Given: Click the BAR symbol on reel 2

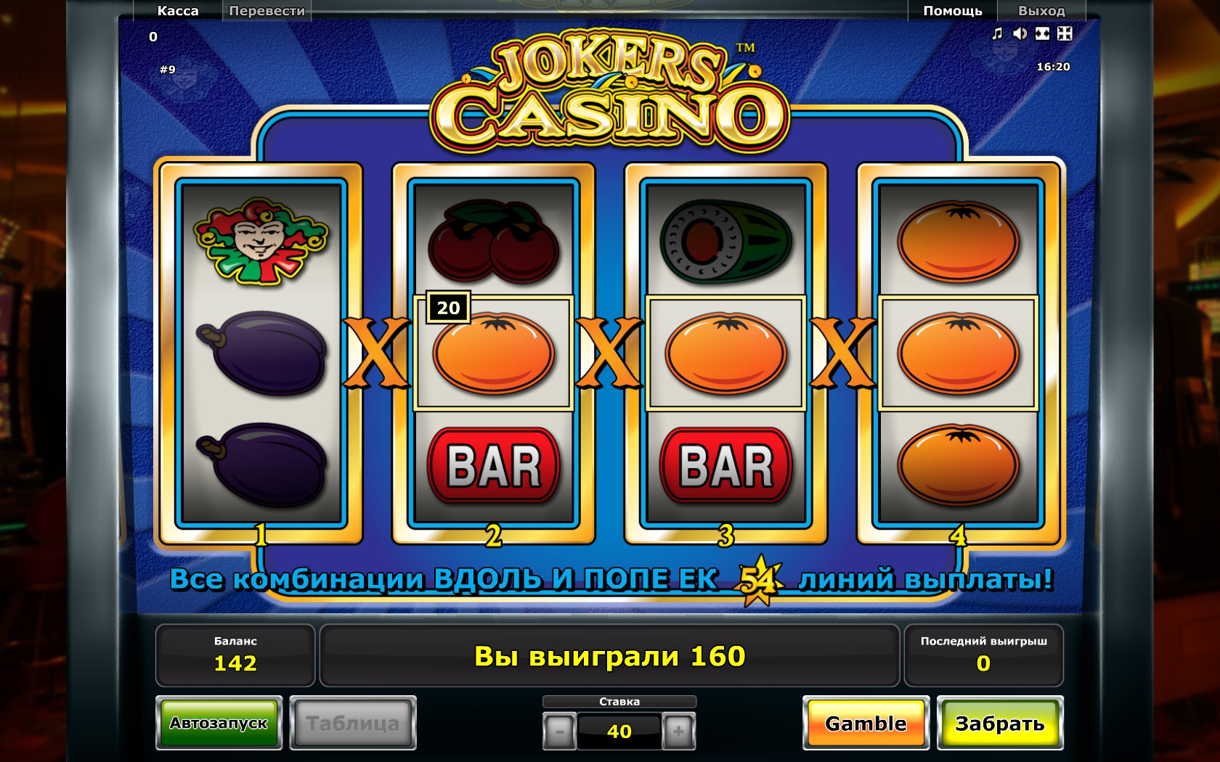Looking at the screenshot, I should [494, 465].
